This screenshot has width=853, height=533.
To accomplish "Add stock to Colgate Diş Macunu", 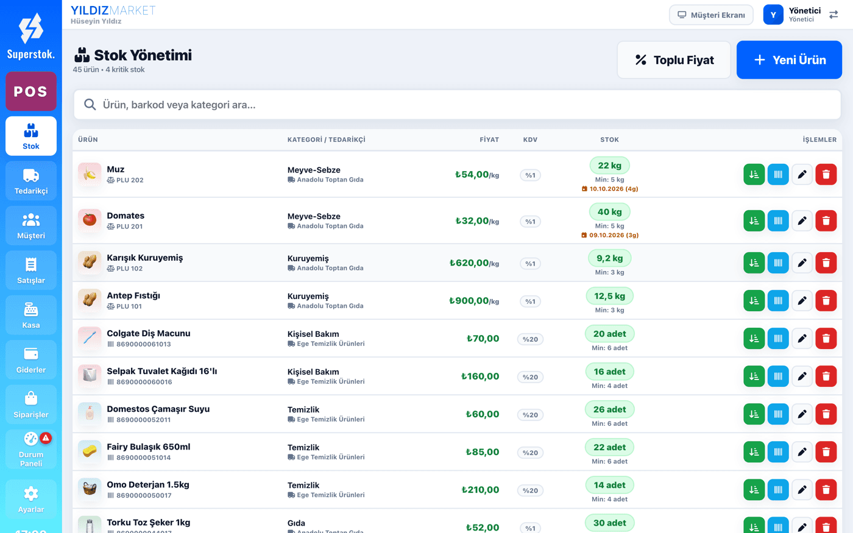I will 754,338.
